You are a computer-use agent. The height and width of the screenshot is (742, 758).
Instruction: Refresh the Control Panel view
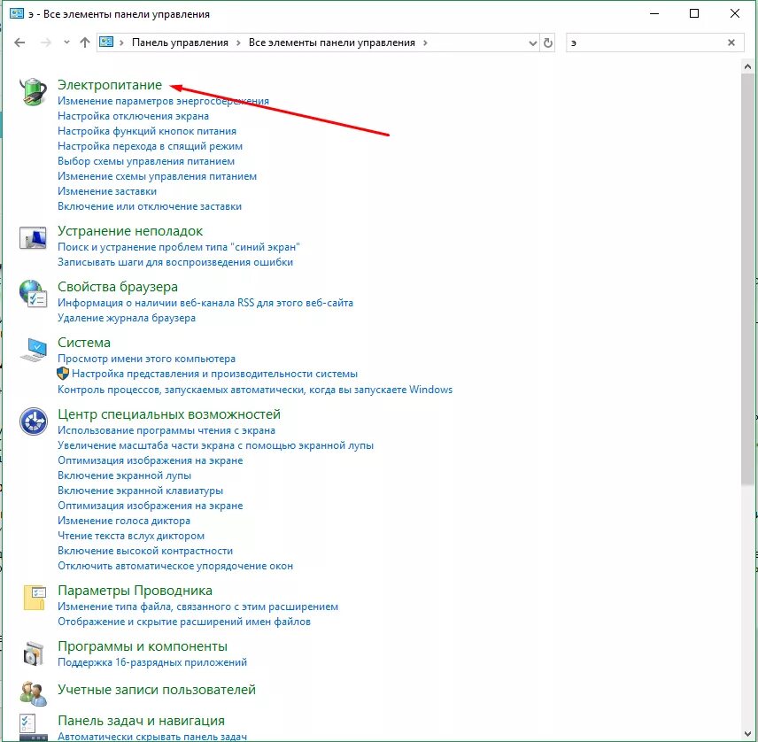tap(548, 43)
